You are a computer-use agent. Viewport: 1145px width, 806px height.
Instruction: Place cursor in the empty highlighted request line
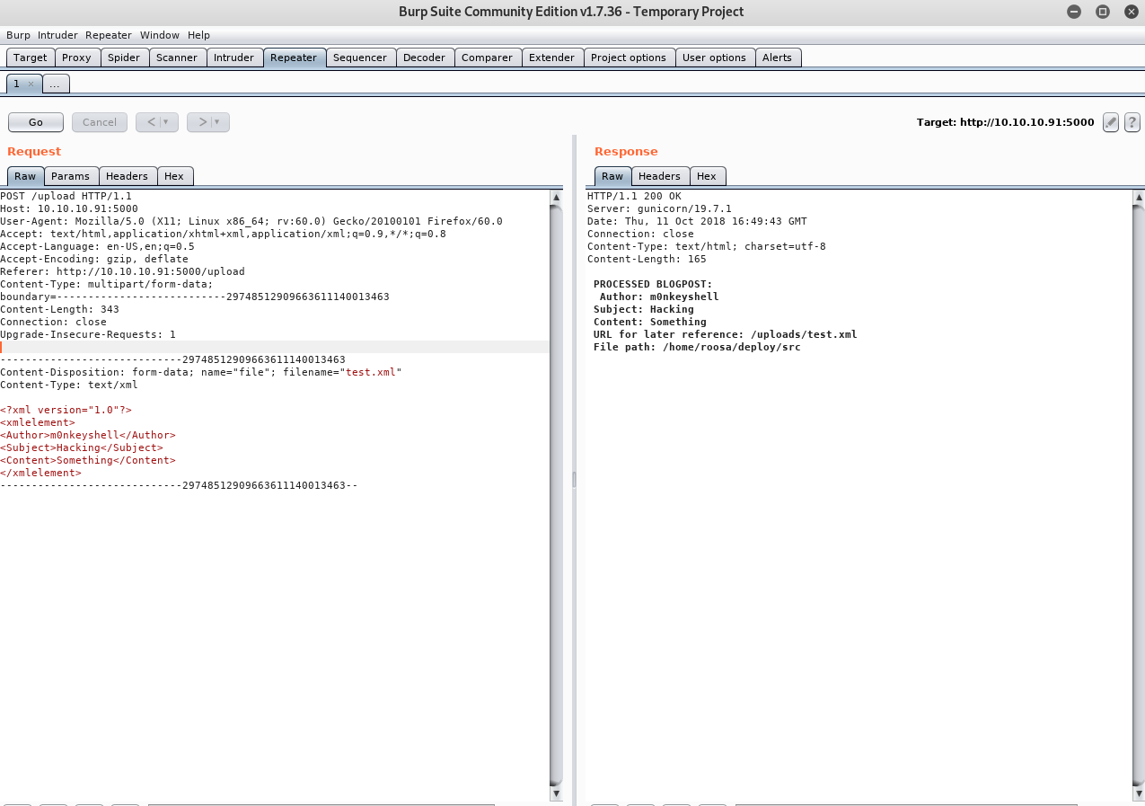click(275, 347)
